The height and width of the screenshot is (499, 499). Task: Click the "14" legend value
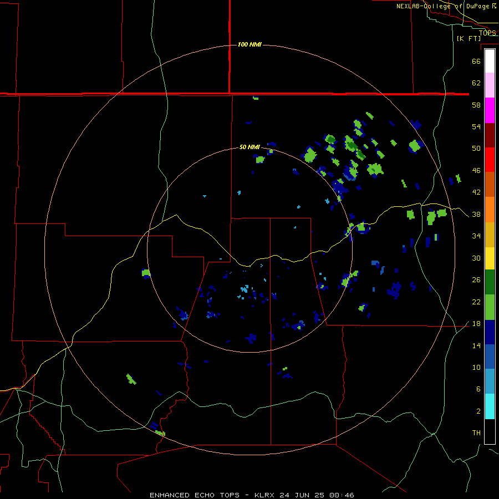coord(476,345)
